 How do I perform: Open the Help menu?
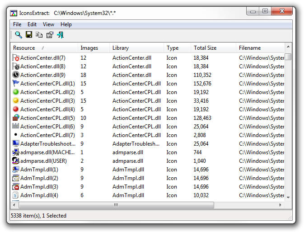coord(66,24)
